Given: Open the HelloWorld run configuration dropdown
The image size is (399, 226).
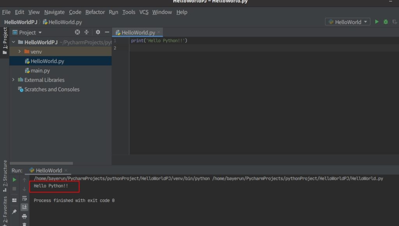Looking at the screenshot, I should 348,22.
